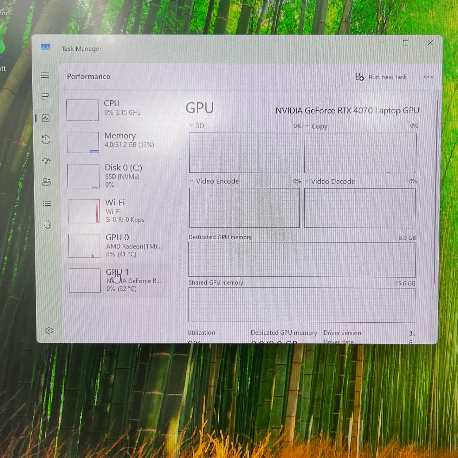This screenshot has width=458, height=458.
Task: Select the Performance page icon
Action: pos(46,118)
